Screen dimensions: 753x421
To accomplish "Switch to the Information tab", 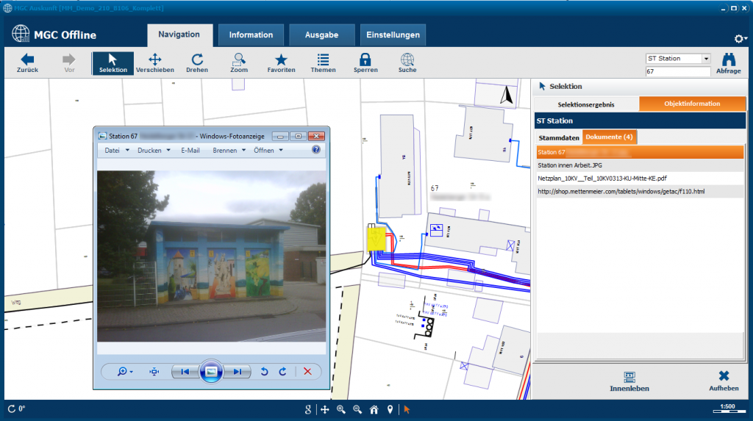I will (251, 35).
